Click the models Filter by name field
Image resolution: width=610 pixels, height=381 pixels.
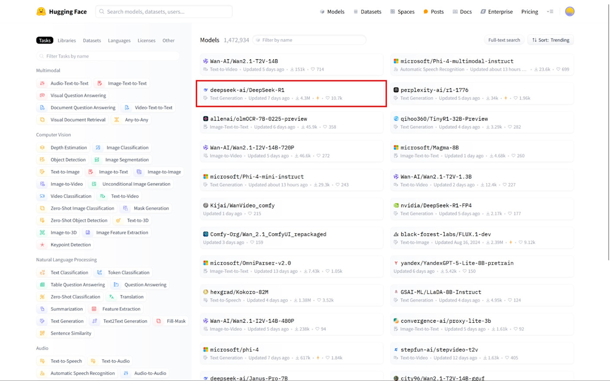(309, 40)
